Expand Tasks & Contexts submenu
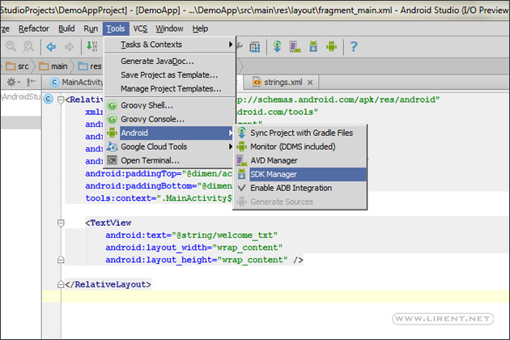510x340 pixels. pyautogui.click(x=169, y=45)
